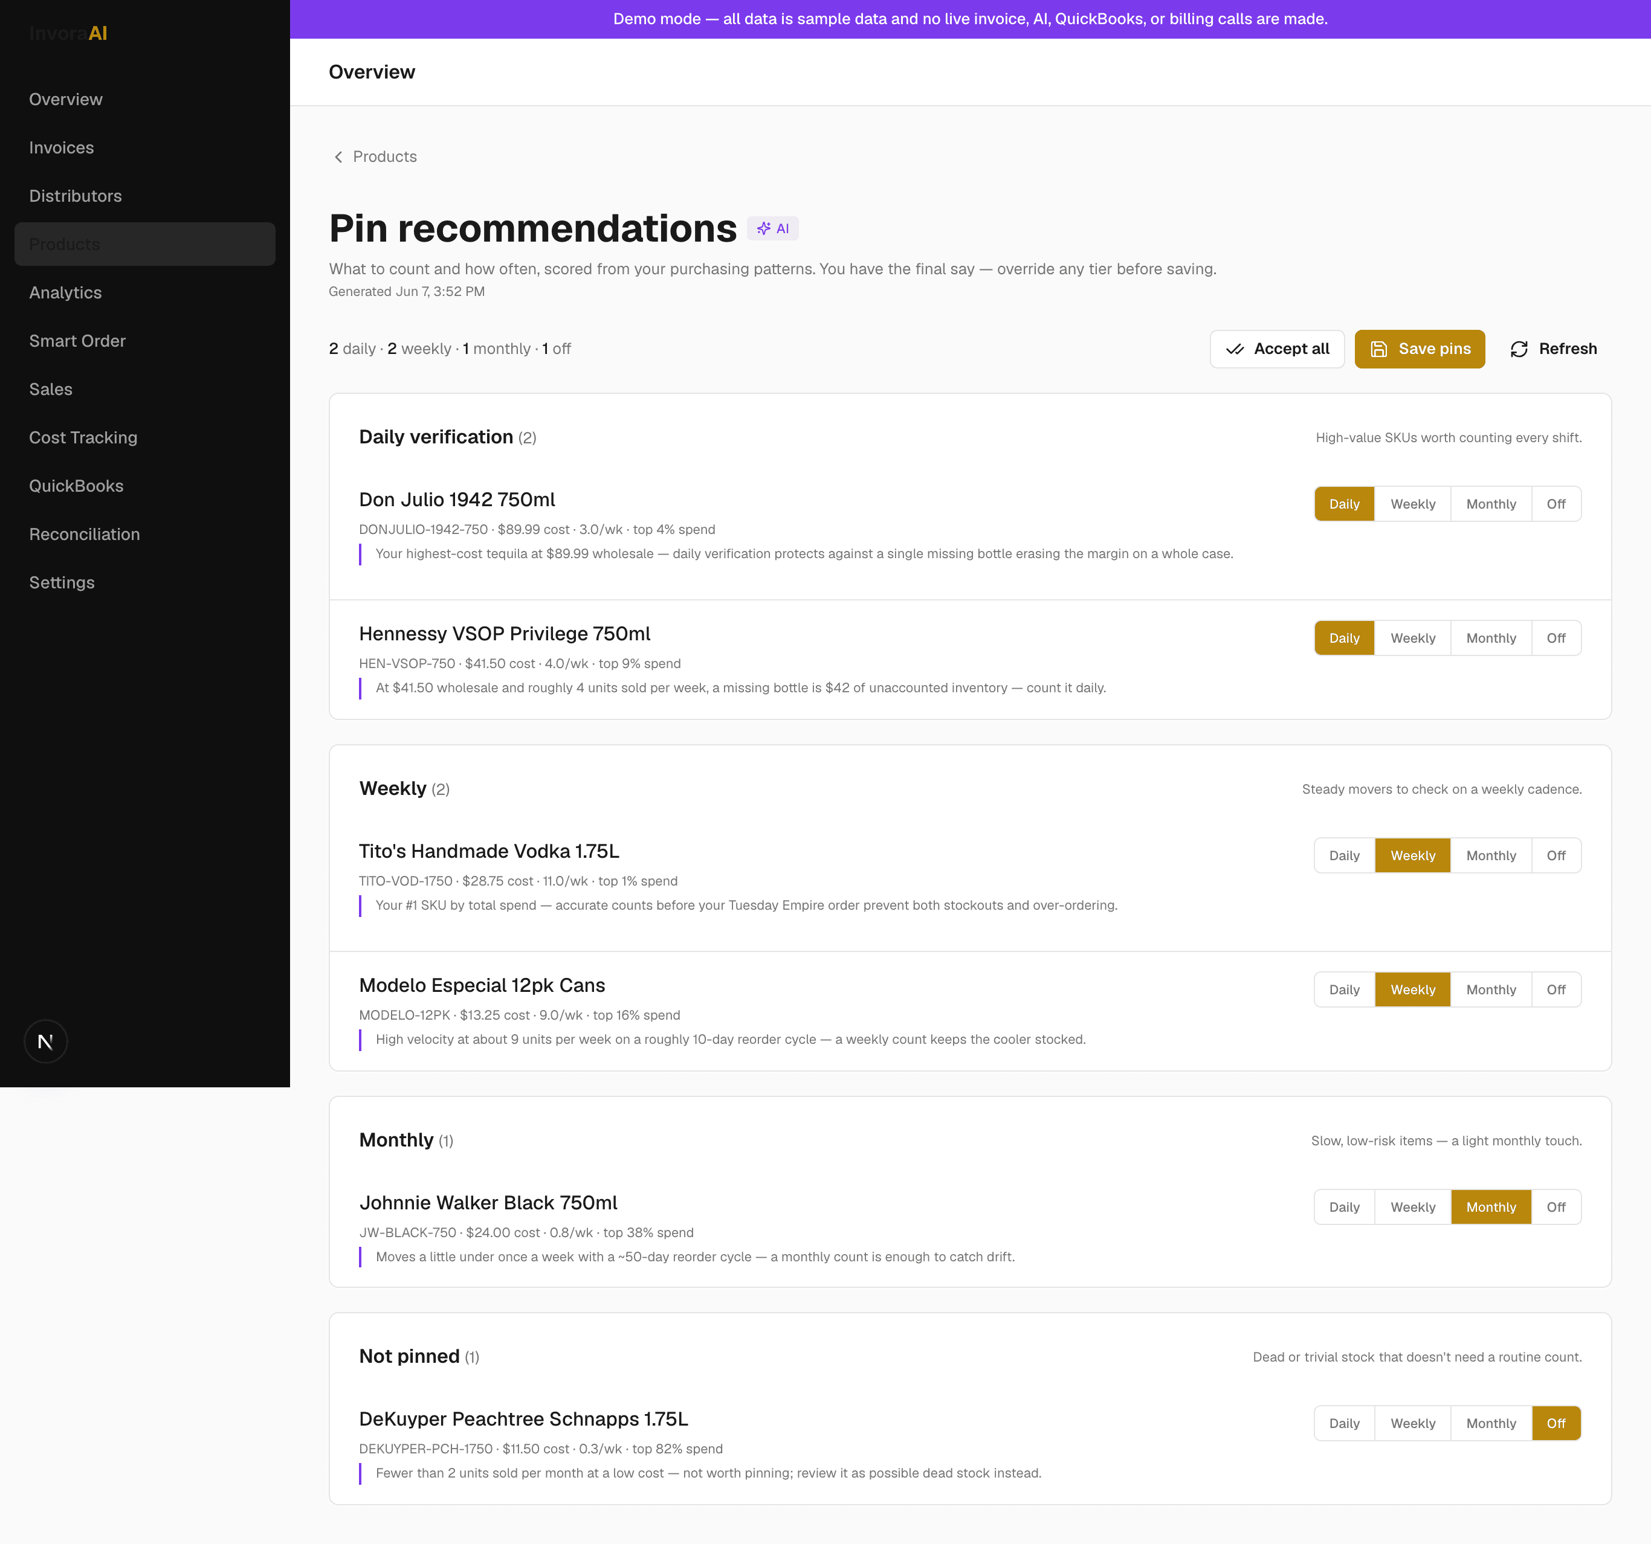Click the InvoraAI logo

coord(68,33)
